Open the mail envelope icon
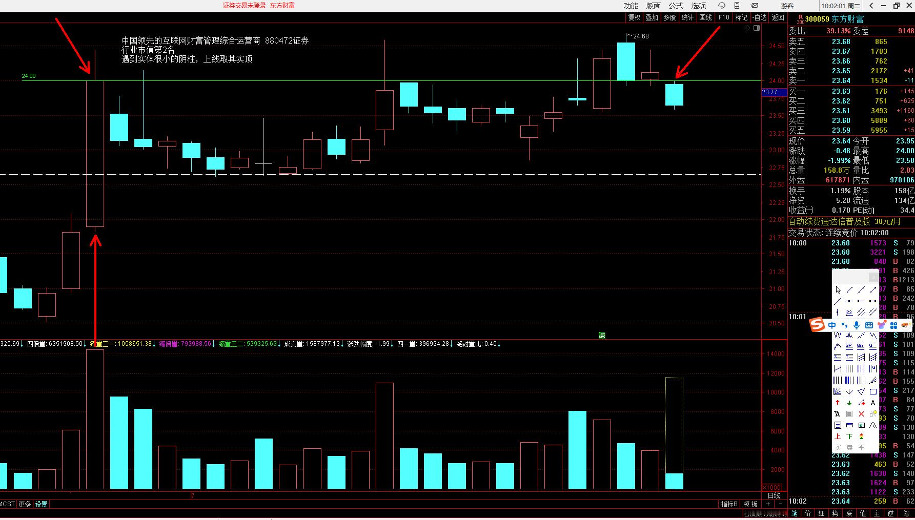 (755, 6)
